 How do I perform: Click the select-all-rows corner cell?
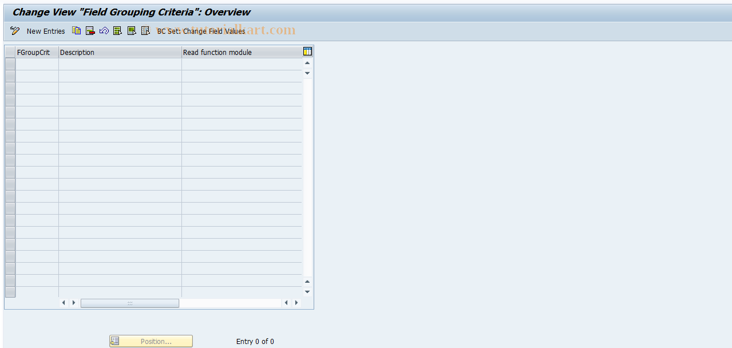(x=10, y=52)
